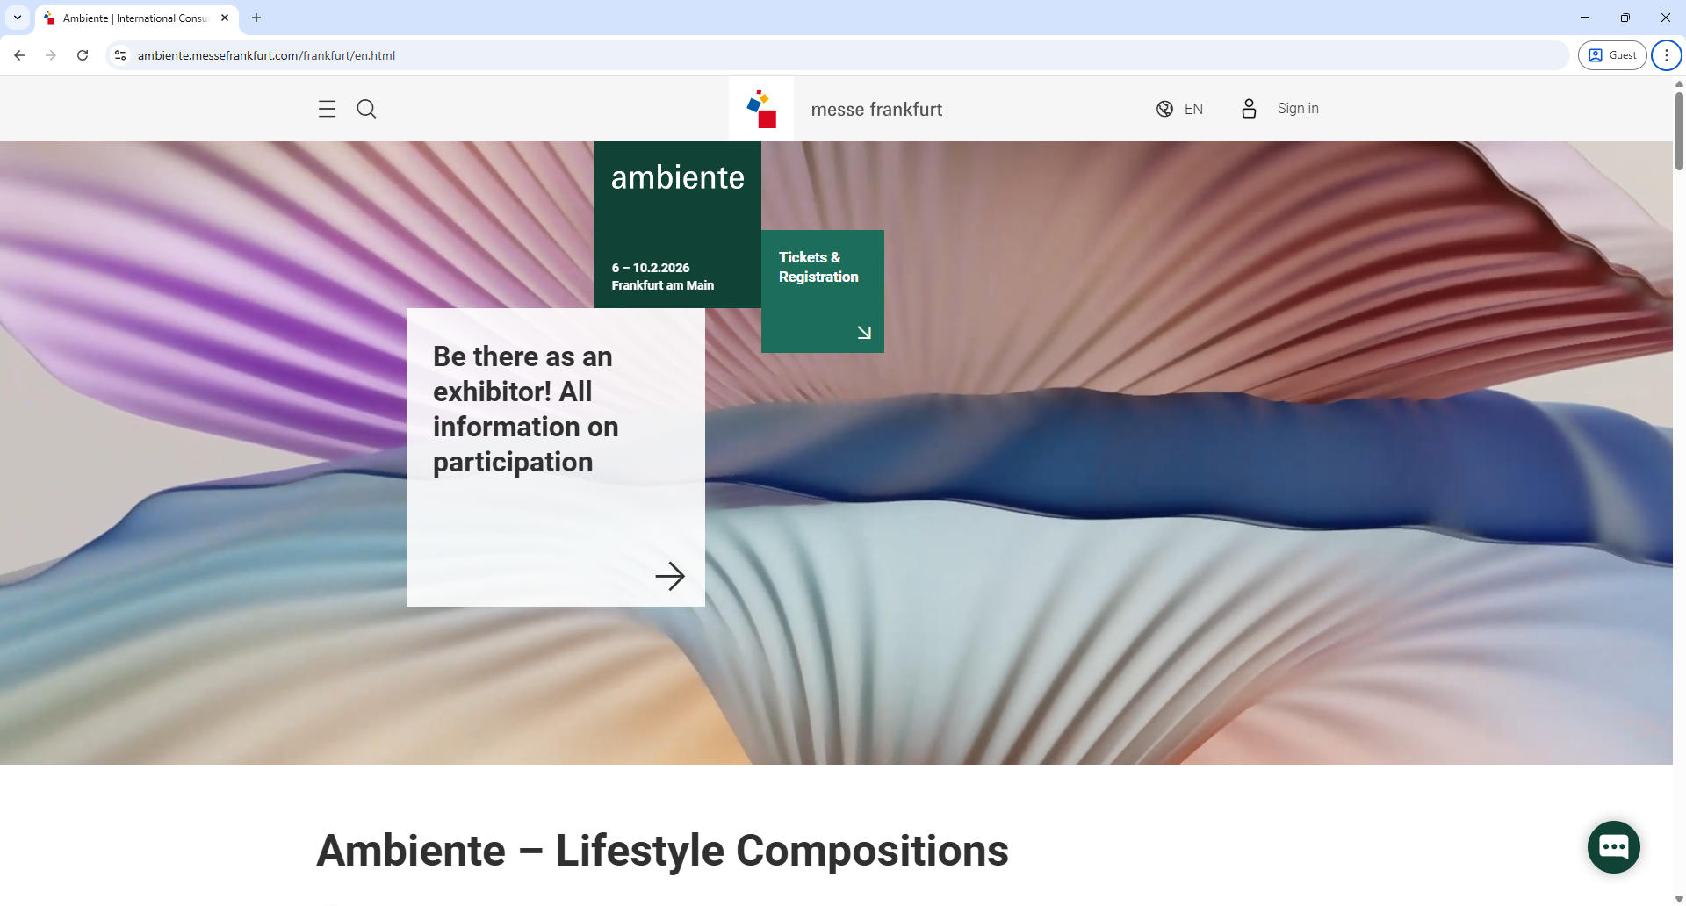Click the Guest profile button
Screen dimensions: 1686x906
(1612, 54)
